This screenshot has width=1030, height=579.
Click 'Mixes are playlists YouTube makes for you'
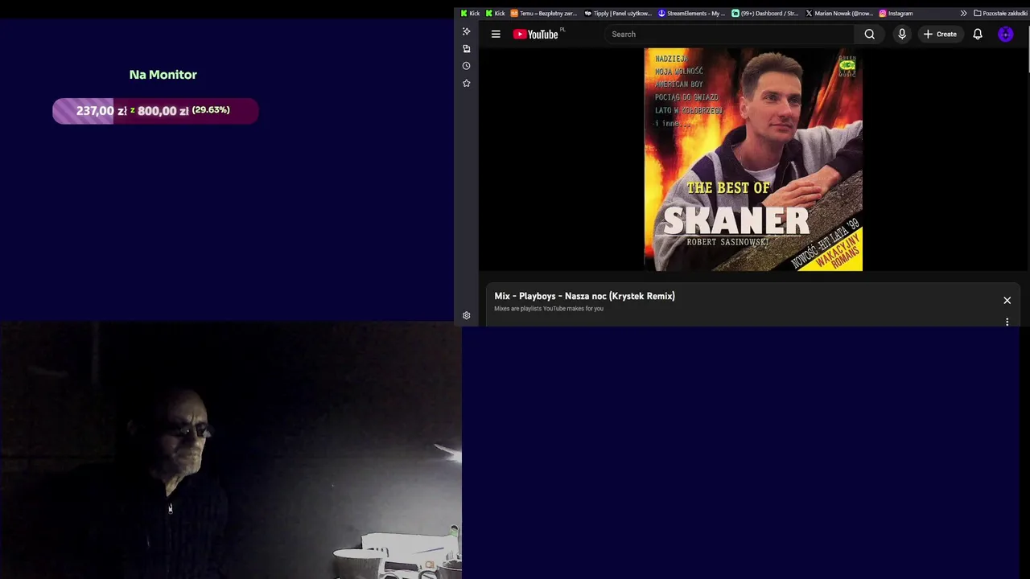point(549,309)
